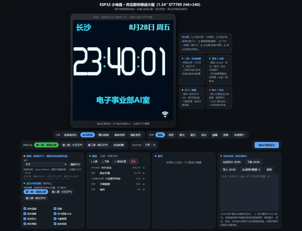Open the 城市 dropdown showing 长沙
This screenshot has height=231, width=302.
pos(45,164)
